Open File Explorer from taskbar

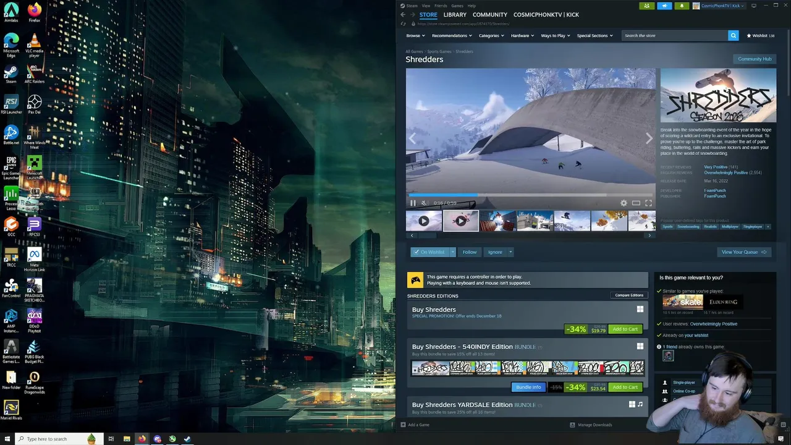coord(127,439)
